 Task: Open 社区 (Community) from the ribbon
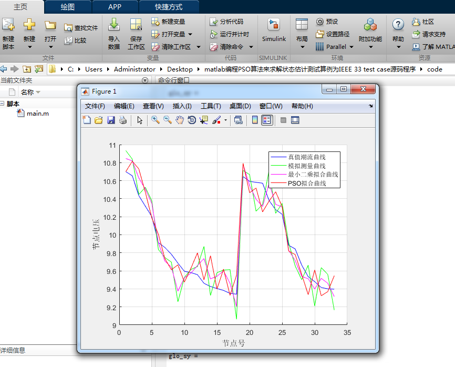tap(423, 22)
